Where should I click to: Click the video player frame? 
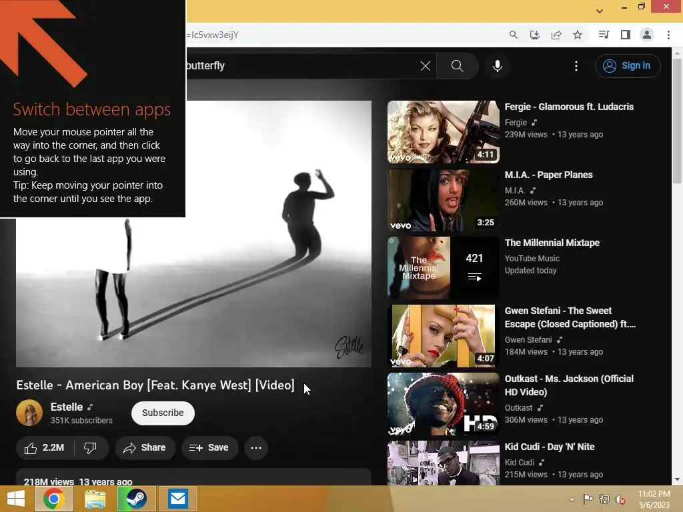pyautogui.click(x=194, y=234)
